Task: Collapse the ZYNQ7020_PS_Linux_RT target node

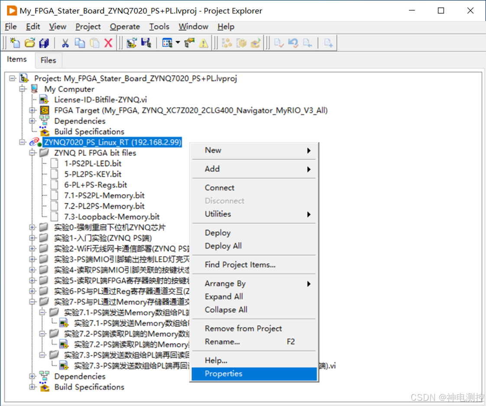Action: [23, 142]
